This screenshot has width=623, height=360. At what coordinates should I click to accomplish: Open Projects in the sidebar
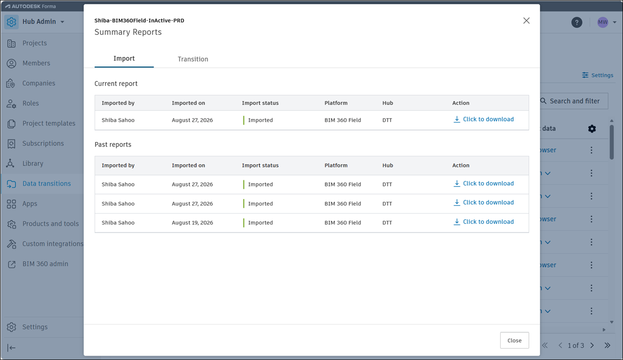tap(34, 43)
